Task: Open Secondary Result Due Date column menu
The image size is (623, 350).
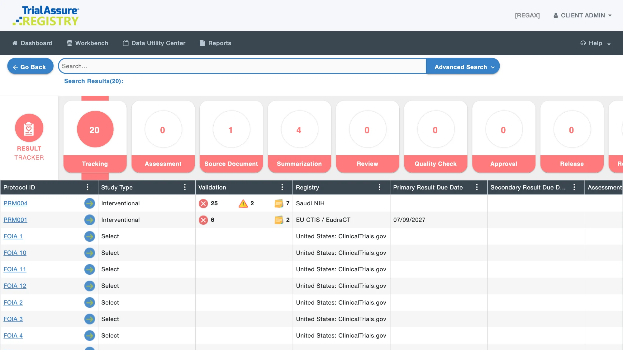Action: point(574,187)
